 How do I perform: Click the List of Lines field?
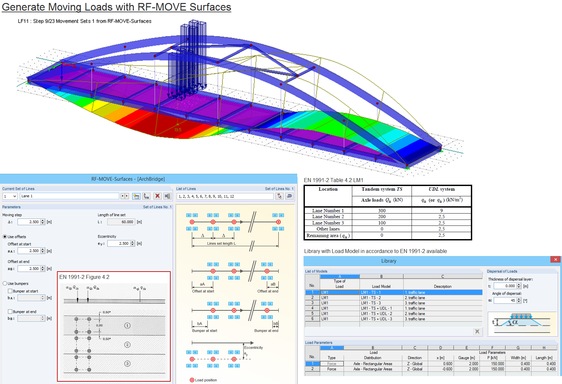[x=225, y=196]
